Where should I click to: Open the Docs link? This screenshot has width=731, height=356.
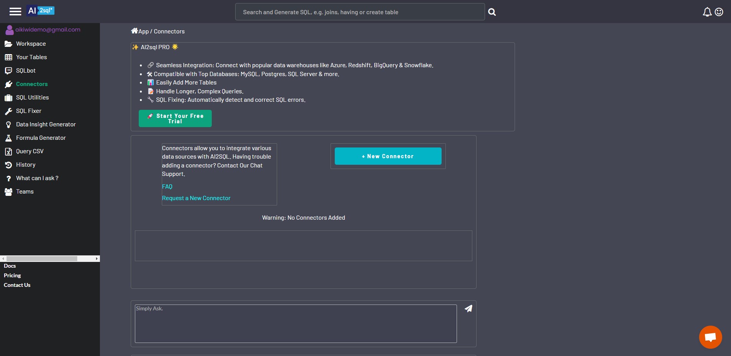[10, 266]
